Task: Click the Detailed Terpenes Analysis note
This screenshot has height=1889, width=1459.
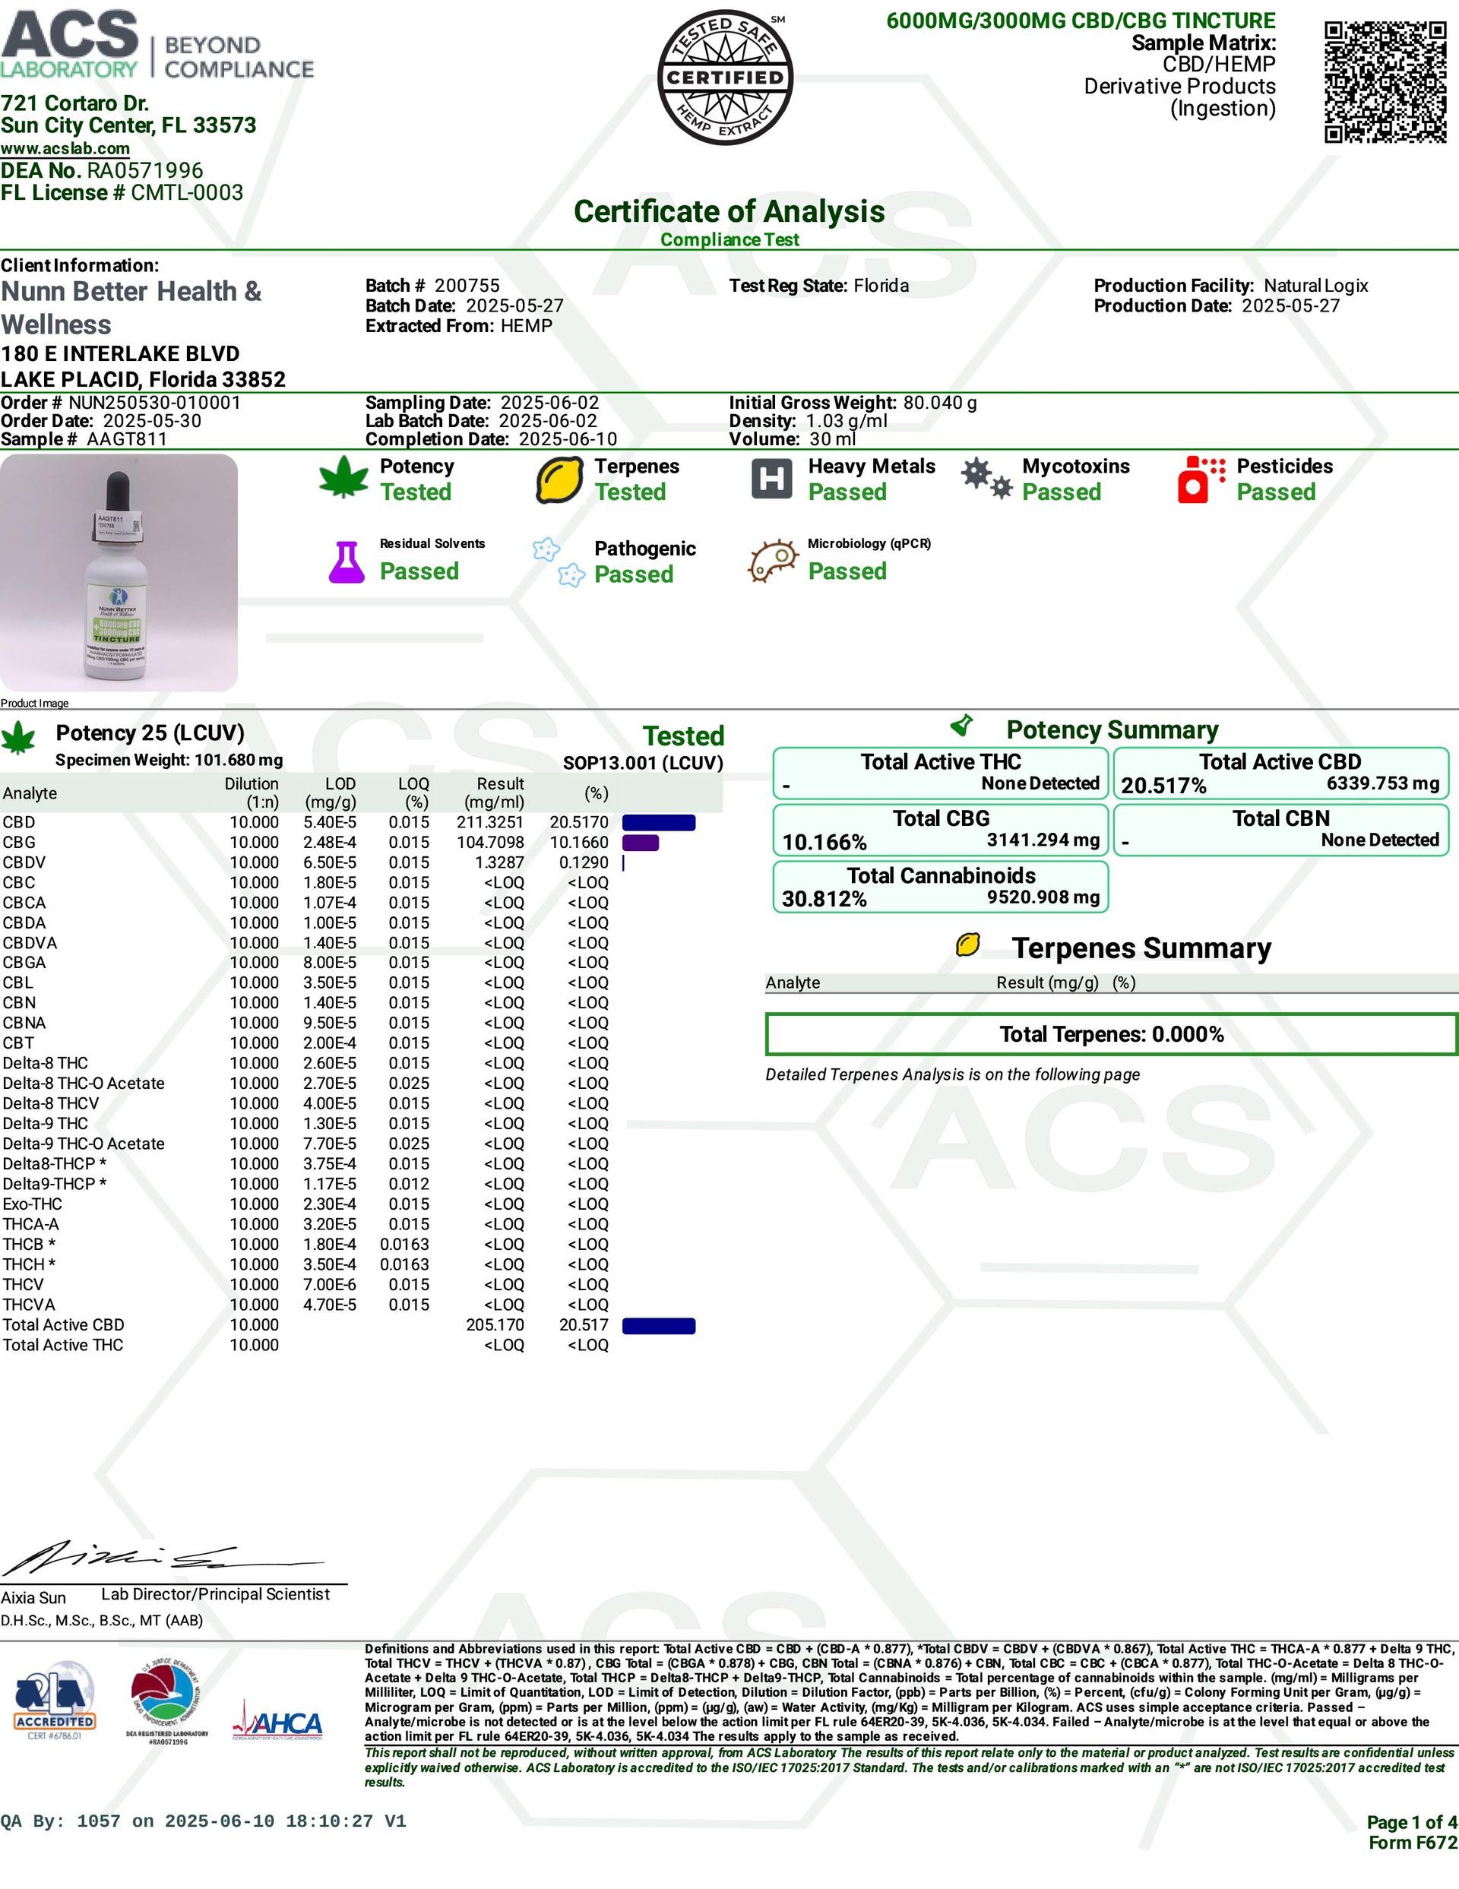Action: [952, 1075]
